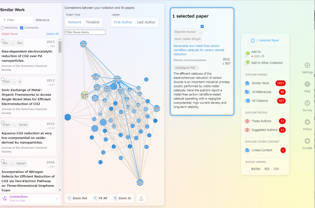Switch labels to Last Author
This screenshot has width=315, height=208.
[x=146, y=22]
